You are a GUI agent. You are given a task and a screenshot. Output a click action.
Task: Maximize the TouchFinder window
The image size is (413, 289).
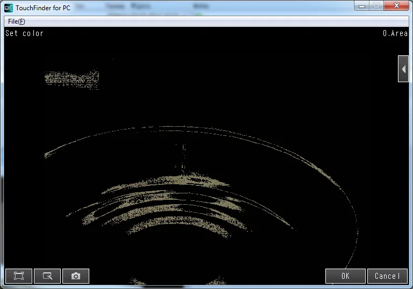376,5
